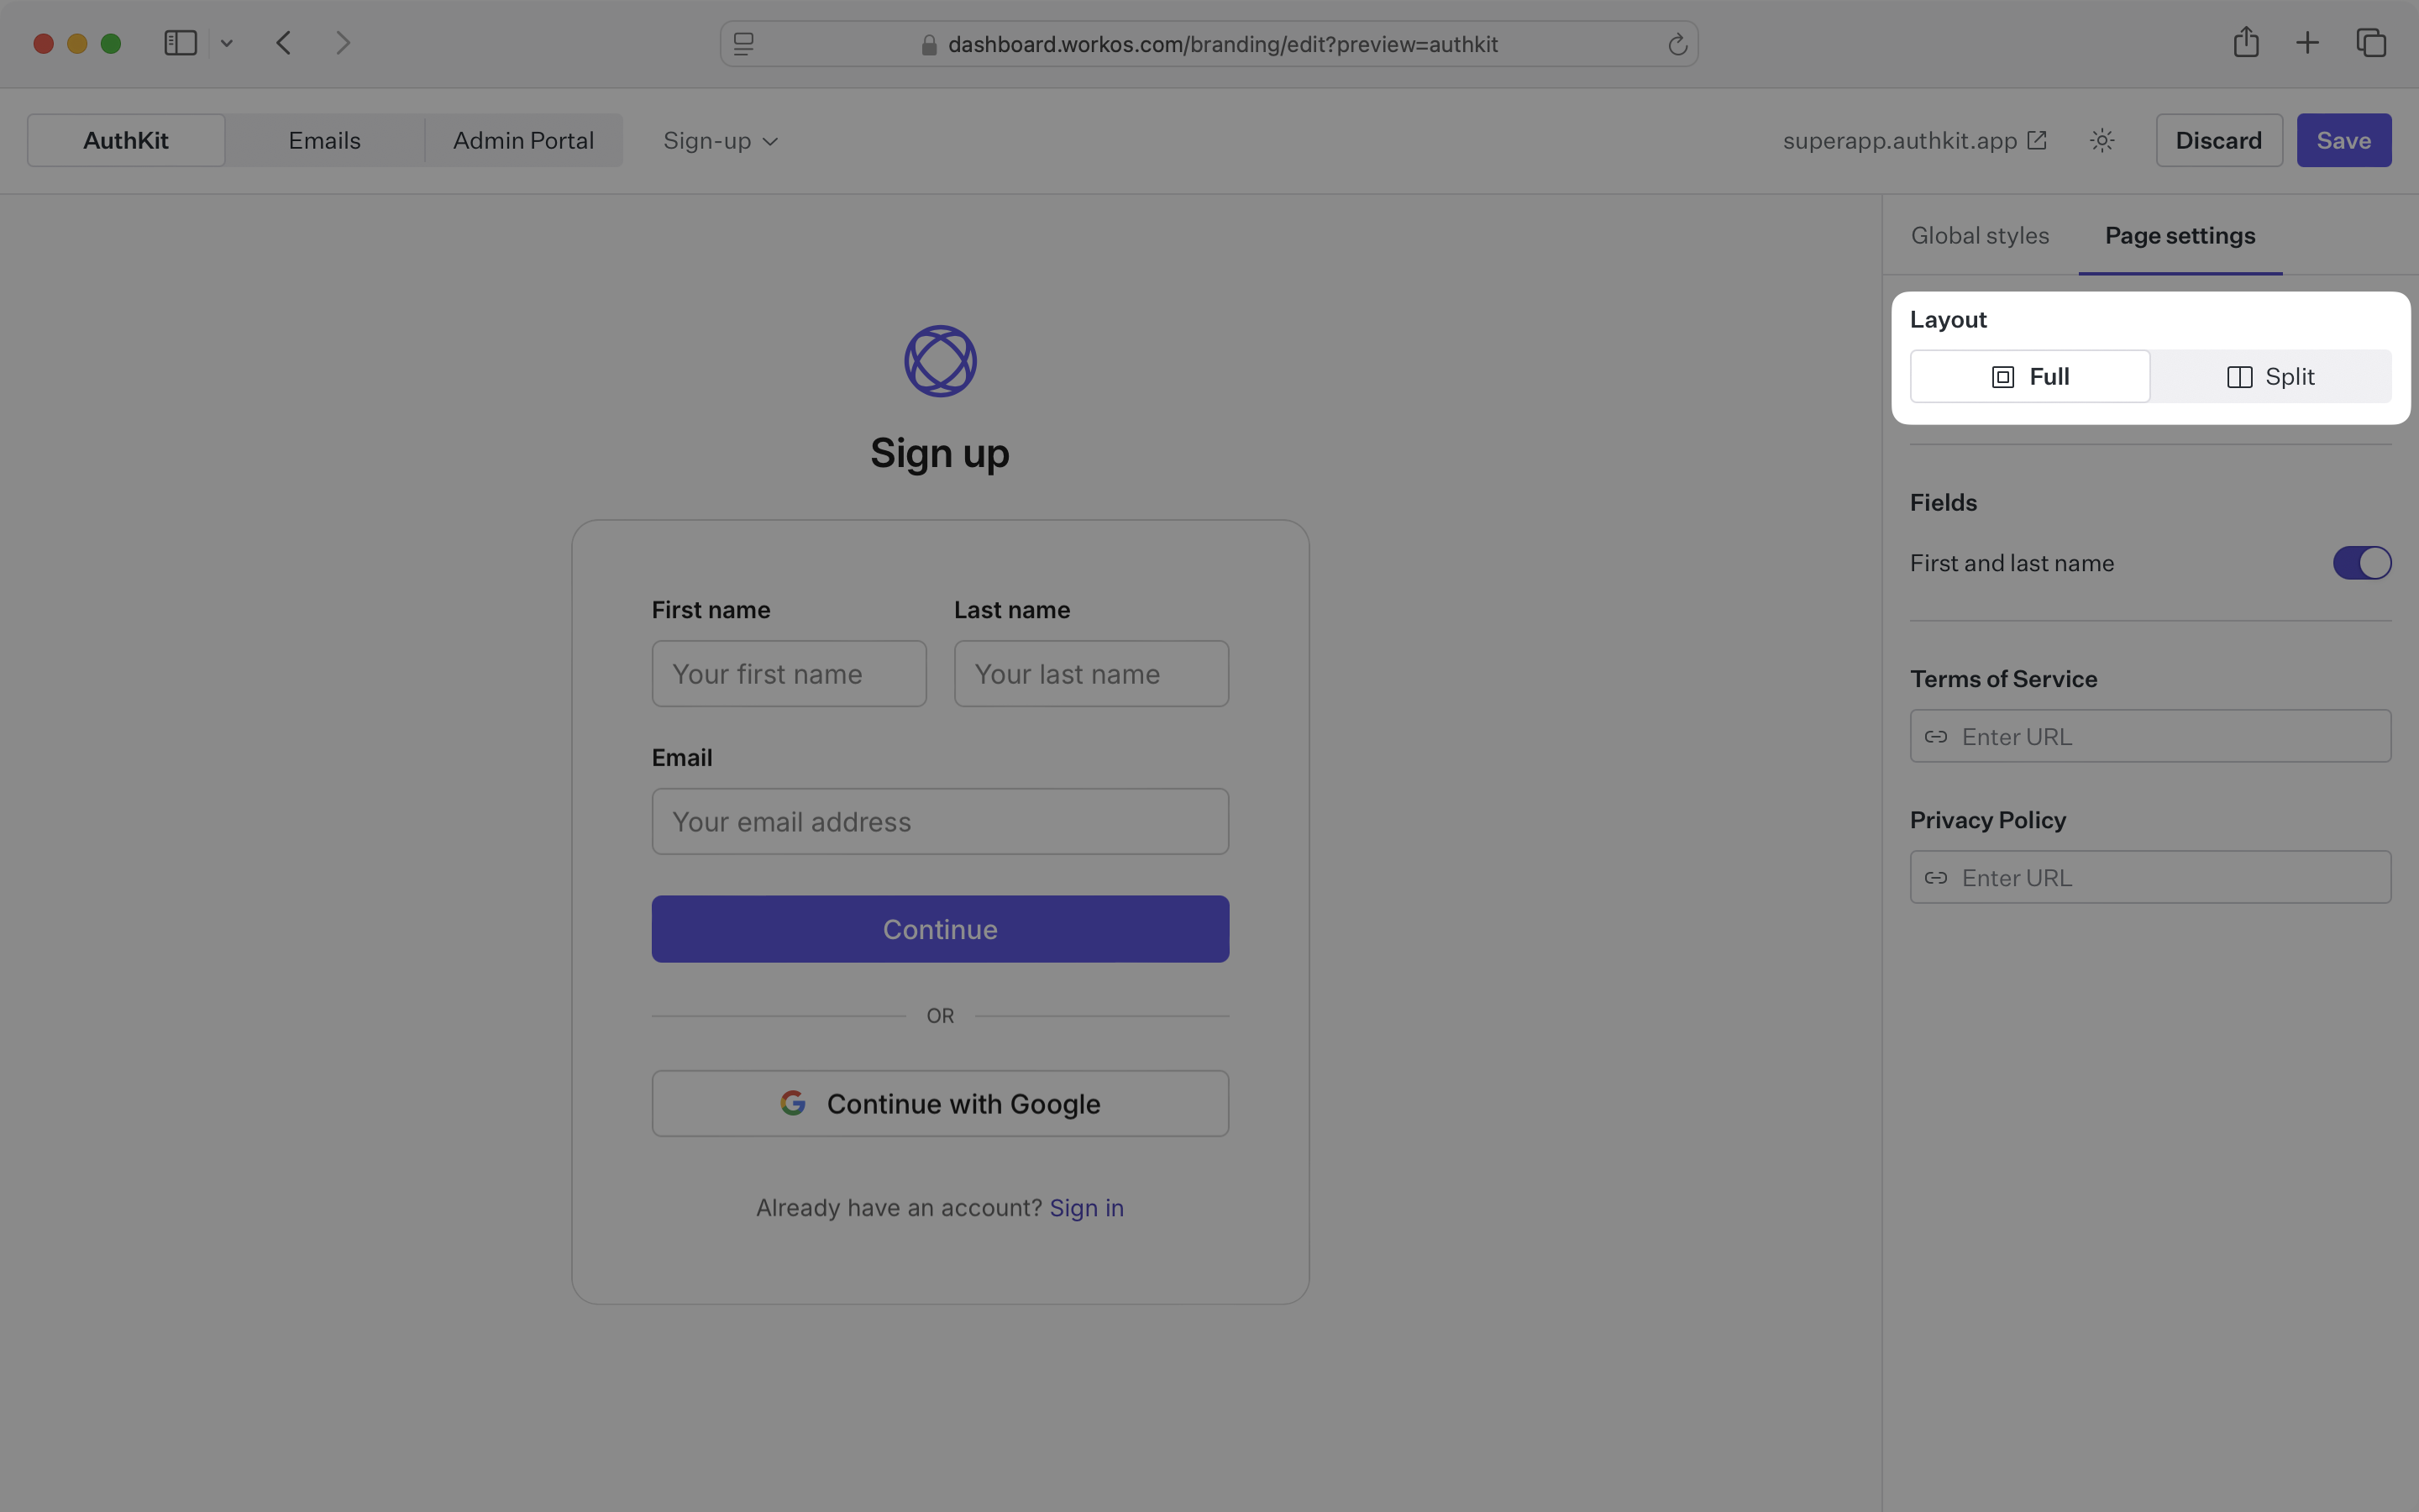Open the Safari share icon

pyautogui.click(x=2246, y=42)
